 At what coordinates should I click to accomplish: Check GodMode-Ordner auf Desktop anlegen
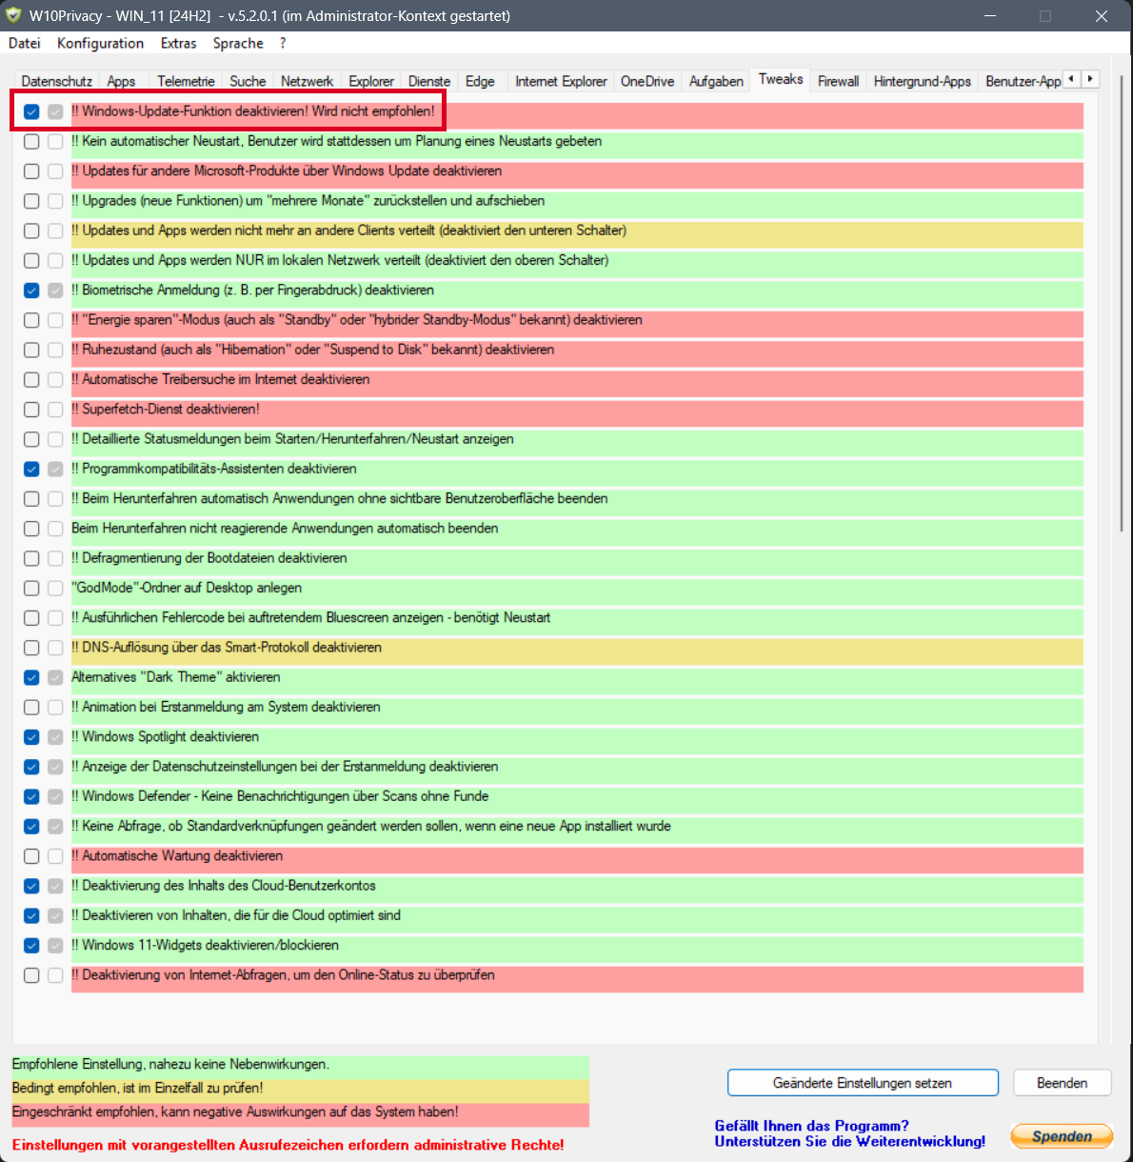pos(31,588)
